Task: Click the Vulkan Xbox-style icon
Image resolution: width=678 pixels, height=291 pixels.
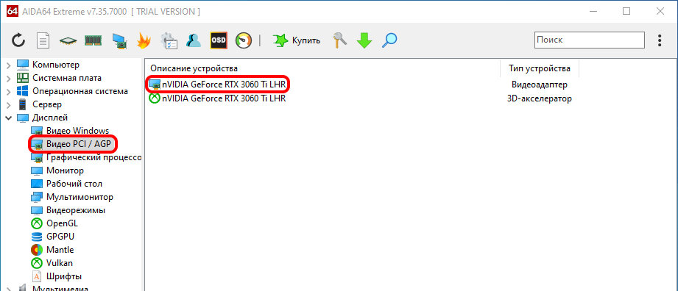Action: click(x=37, y=263)
